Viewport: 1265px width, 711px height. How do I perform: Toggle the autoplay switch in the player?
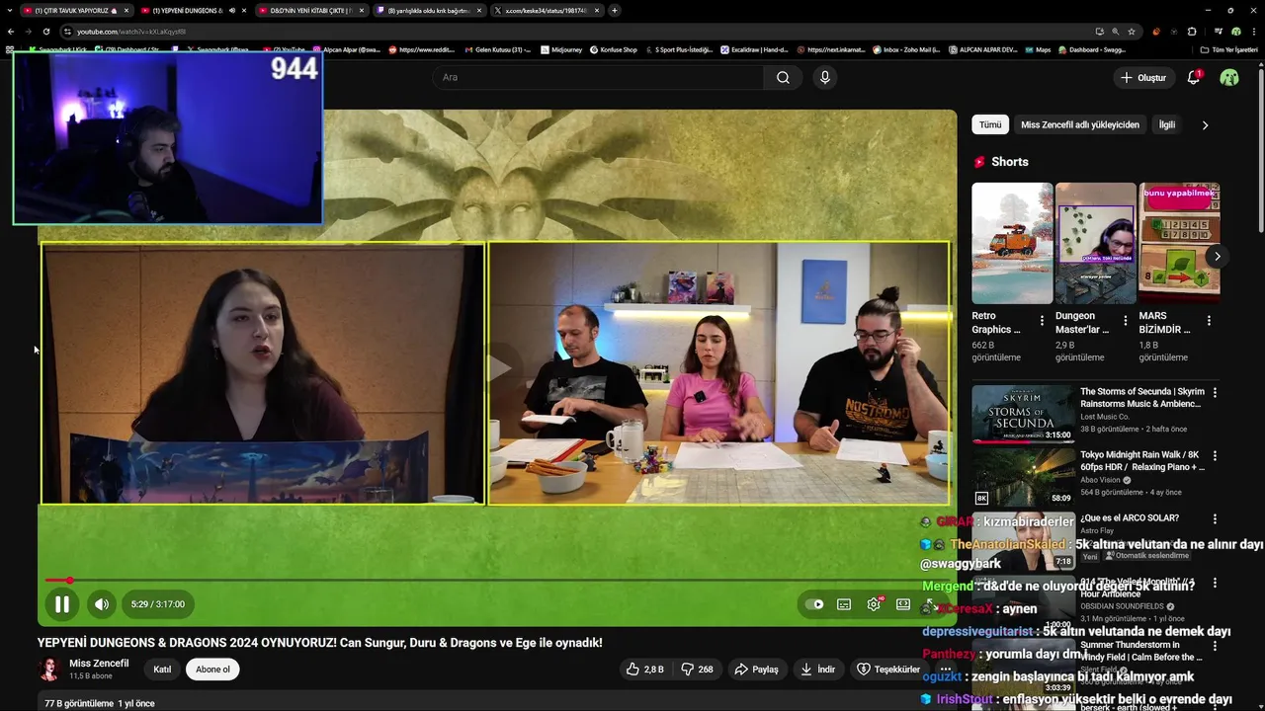[814, 604]
